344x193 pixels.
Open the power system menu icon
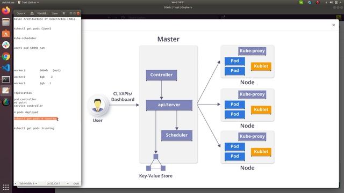[x=336, y=2]
